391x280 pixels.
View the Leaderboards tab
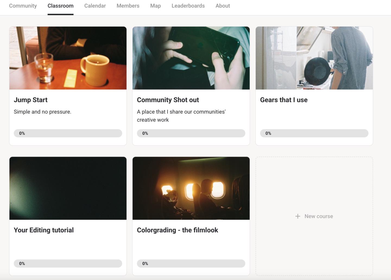[188, 6]
